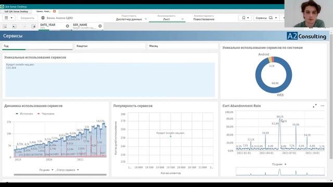333x187 pixels.
Task: Click the 94.9% donut segment value
Action: (x=275, y=83)
